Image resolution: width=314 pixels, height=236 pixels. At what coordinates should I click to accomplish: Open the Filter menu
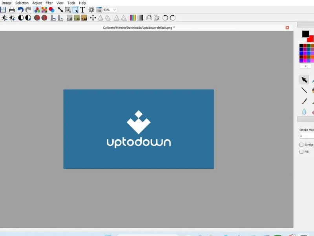(49, 3)
